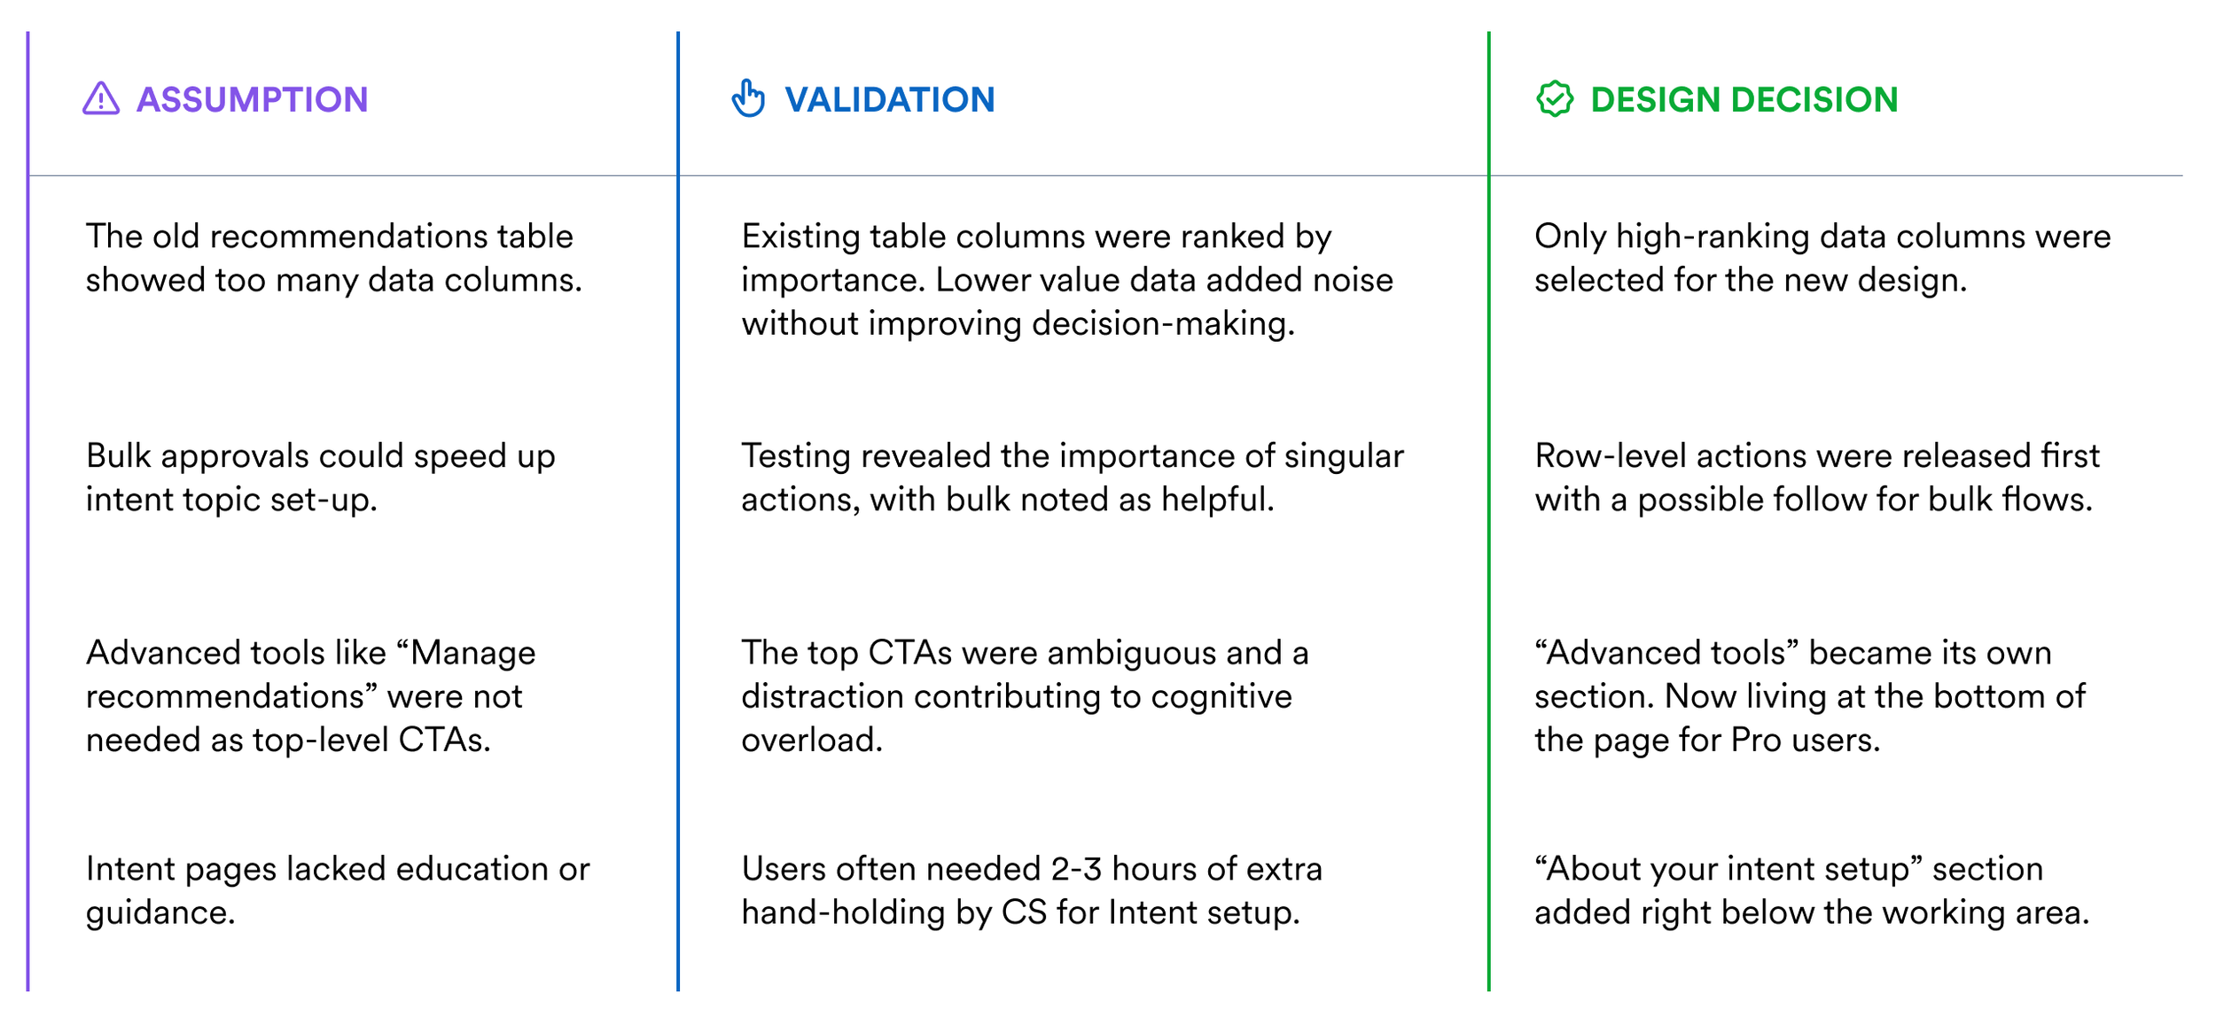2216x1009 pixels.
Task: Click 'Existing table columns were ranked' paragraph
Action: click(x=1067, y=280)
